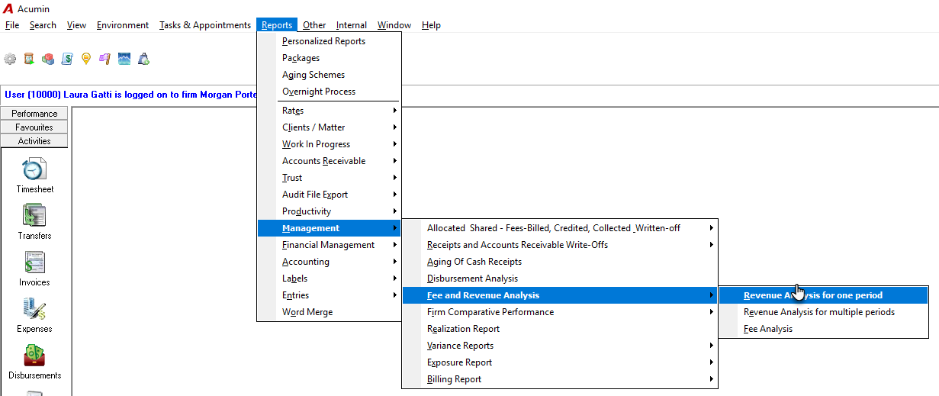Image resolution: width=939 pixels, height=396 pixels.
Task: Click the bottle with green plus toolbar icon
Action: [x=143, y=59]
